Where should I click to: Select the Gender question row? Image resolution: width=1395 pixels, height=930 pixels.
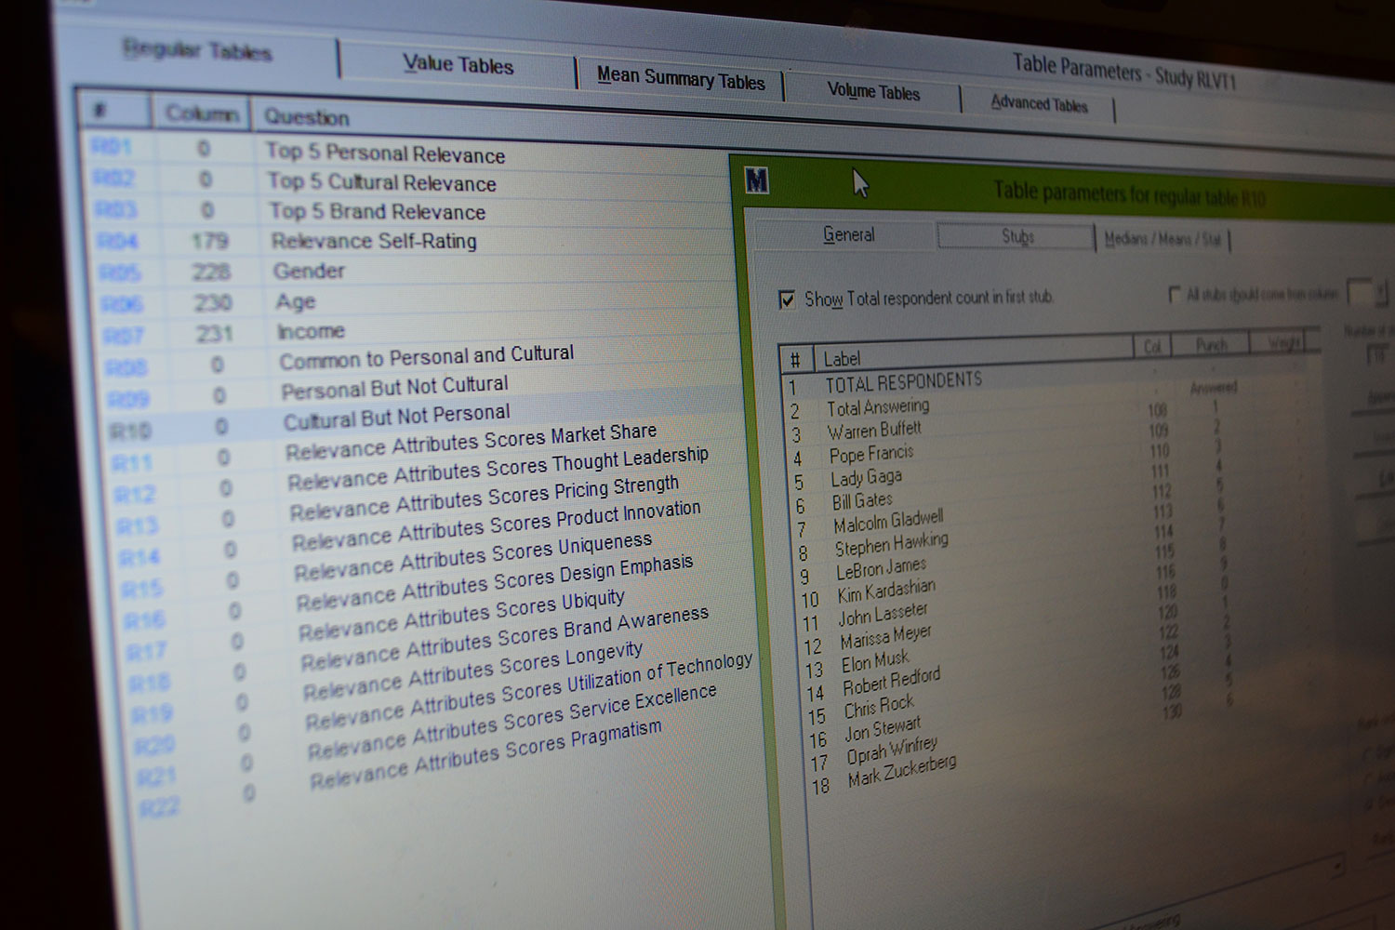(309, 271)
